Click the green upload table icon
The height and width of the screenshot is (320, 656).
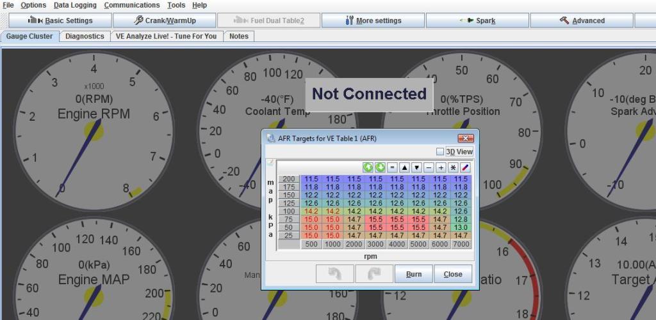point(368,167)
